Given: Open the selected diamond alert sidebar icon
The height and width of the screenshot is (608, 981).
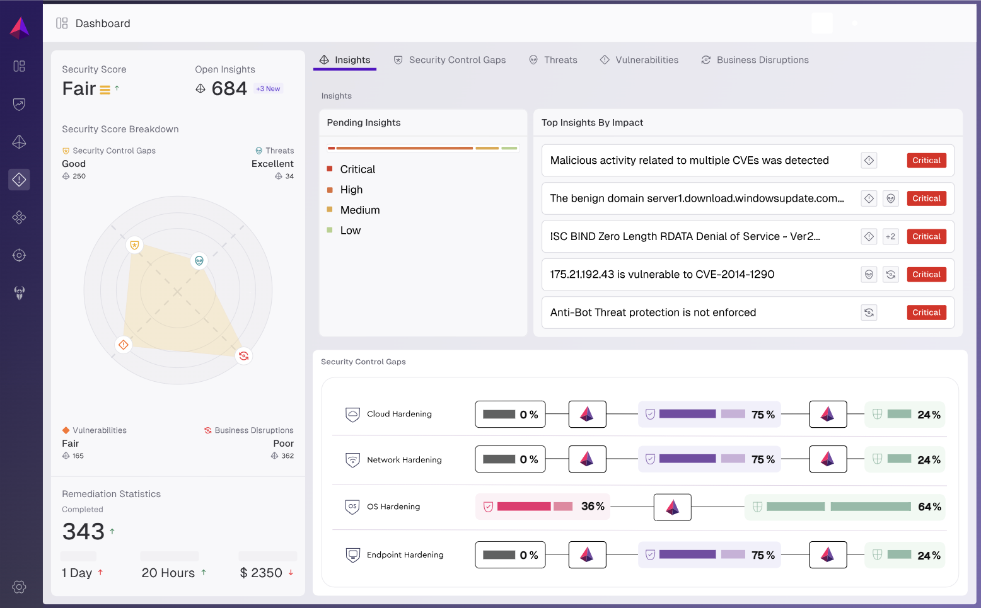Looking at the screenshot, I should (x=19, y=180).
